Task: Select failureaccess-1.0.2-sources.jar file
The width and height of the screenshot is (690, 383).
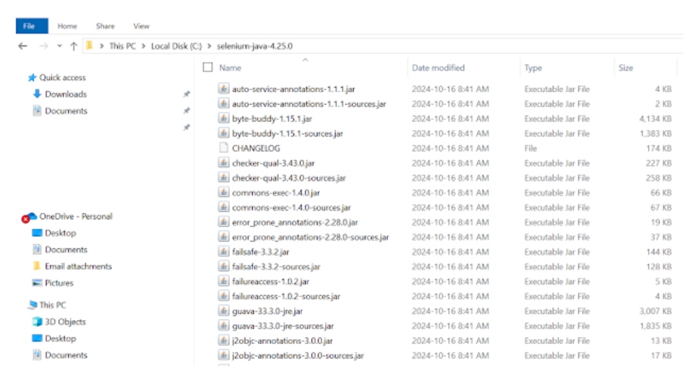Action: click(x=286, y=297)
